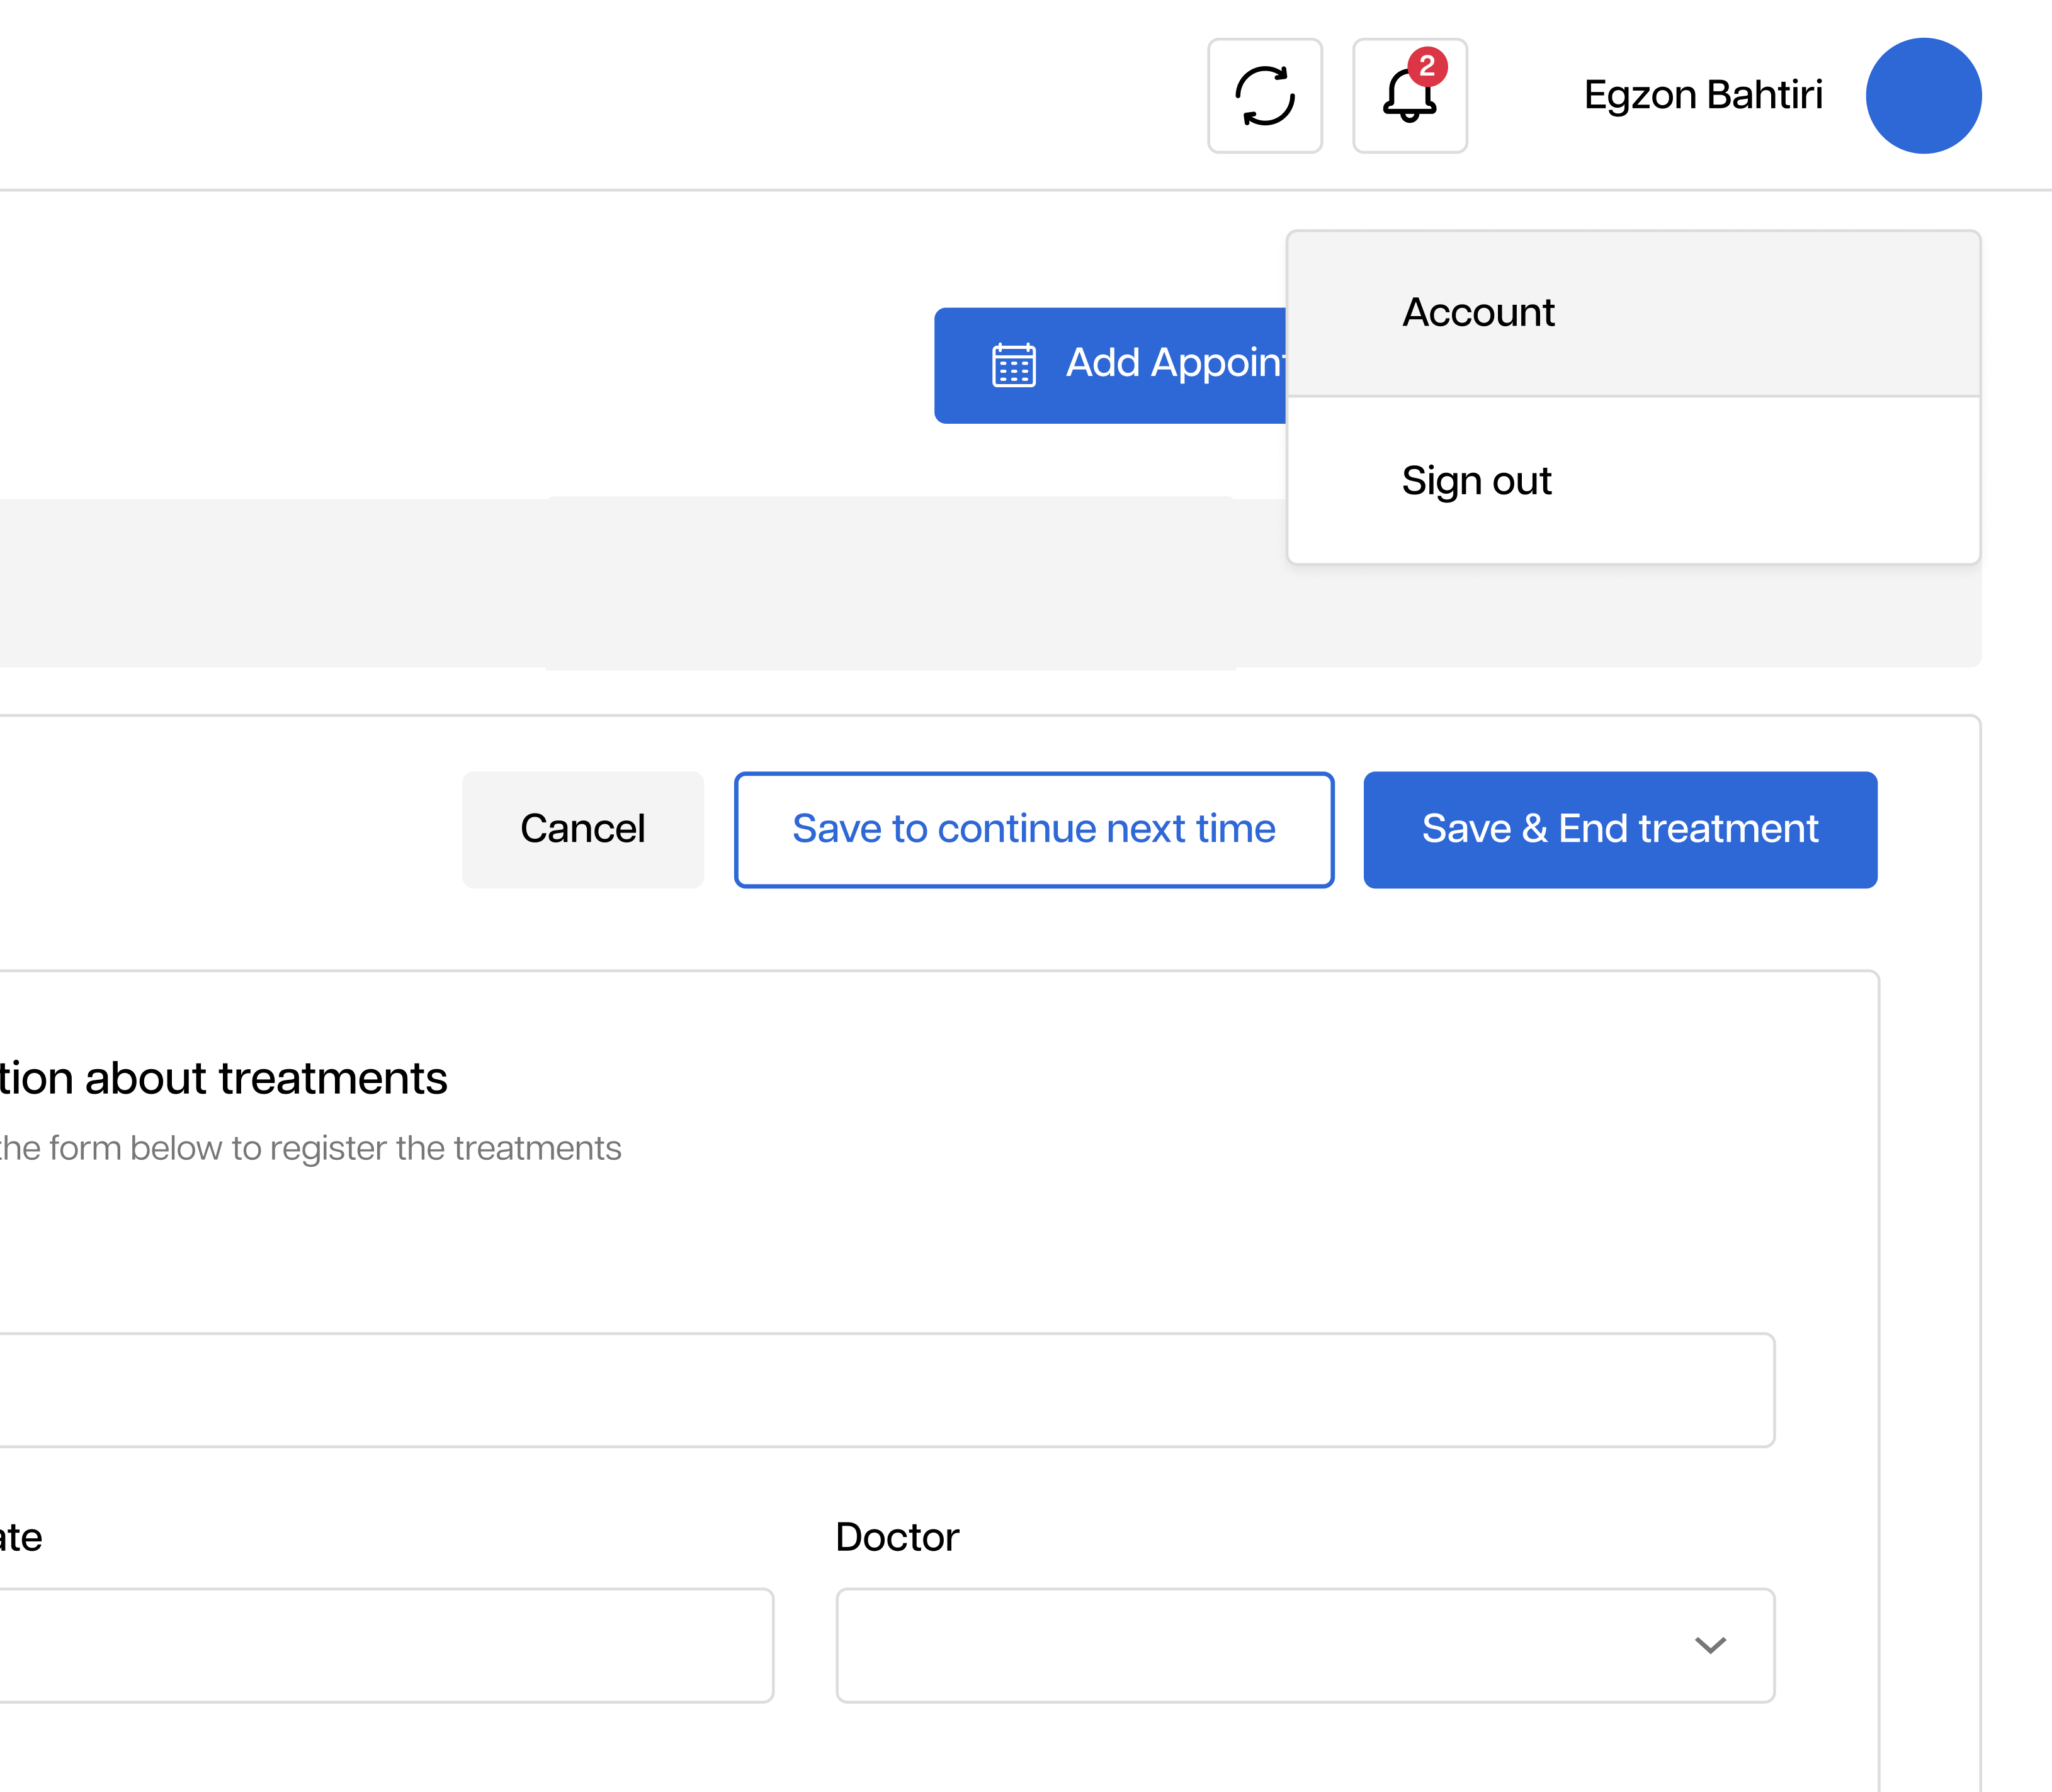Focus the treatment description text box
The height and width of the screenshot is (1792, 2052).
(x=880, y=1390)
